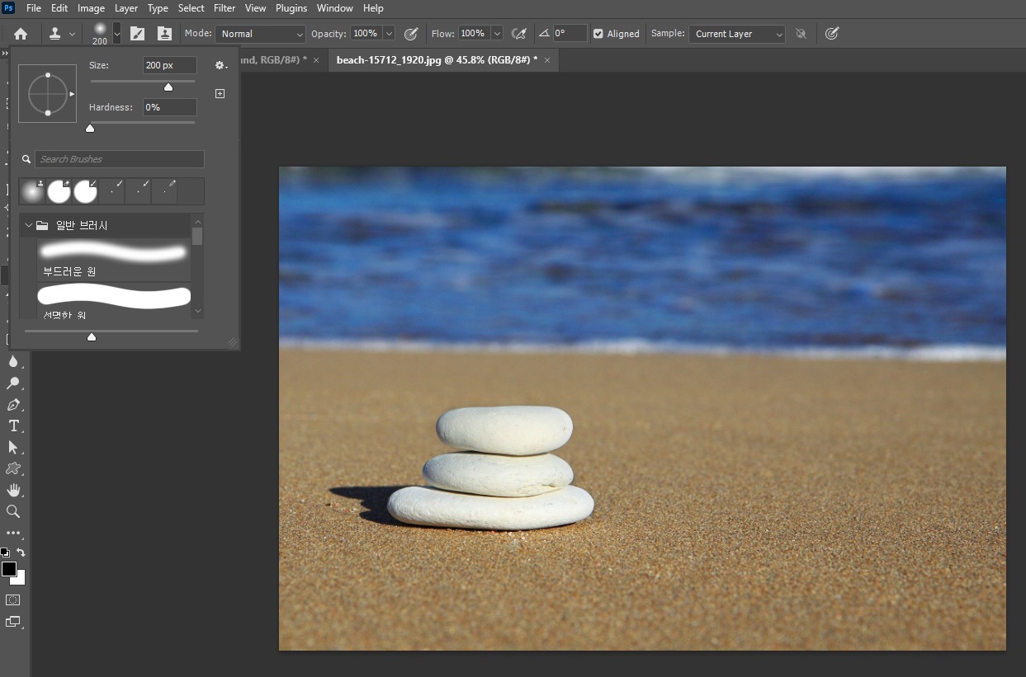
Task: Toggle pressure control for opacity
Action: [411, 34]
